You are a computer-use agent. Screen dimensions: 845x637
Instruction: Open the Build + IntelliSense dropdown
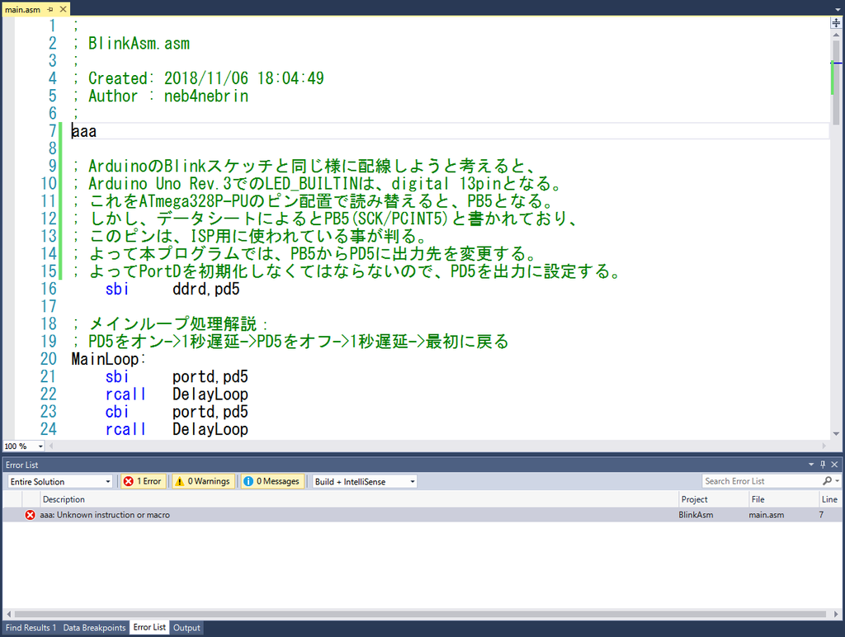(365, 481)
